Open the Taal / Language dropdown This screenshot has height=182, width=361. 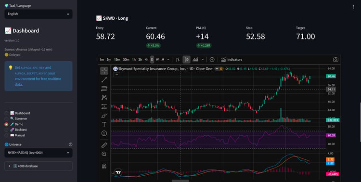[x=39, y=14]
